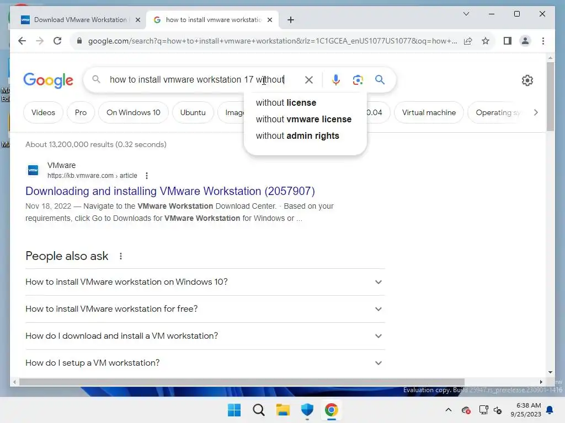Image resolution: width=565 pixels, height=423 pixels.
Task: Apply the Ubuntu filter chip
Action: (x=193, y=112)
